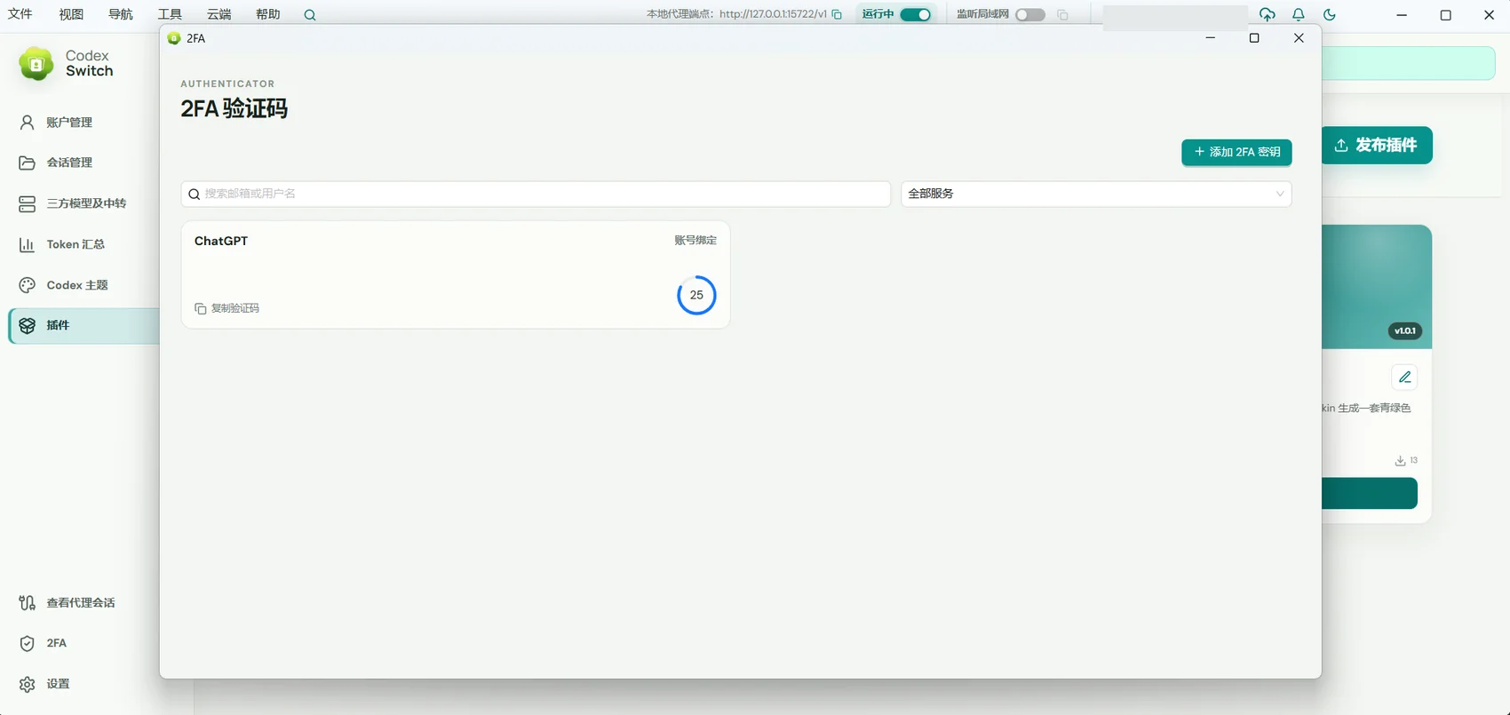Expand the 全部服务 service filter dropdown

(x=1096, y=194)
